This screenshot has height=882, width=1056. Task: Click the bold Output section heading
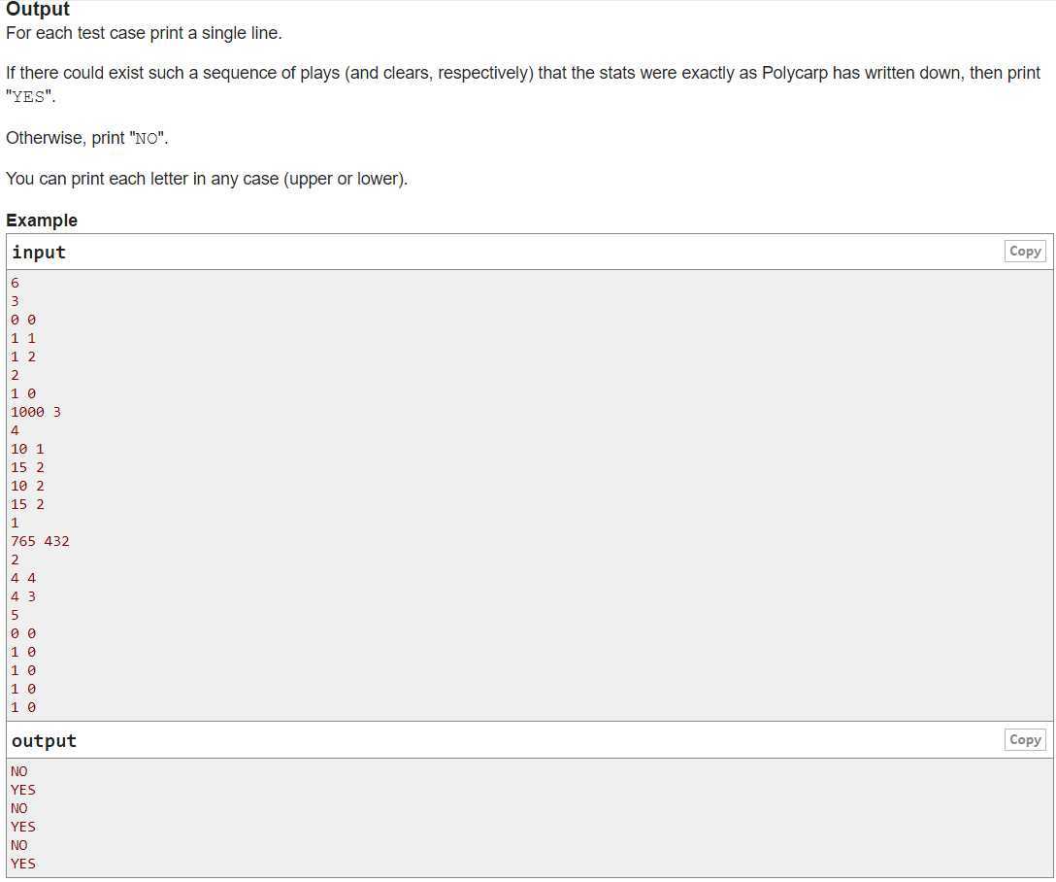coord(38,10)
